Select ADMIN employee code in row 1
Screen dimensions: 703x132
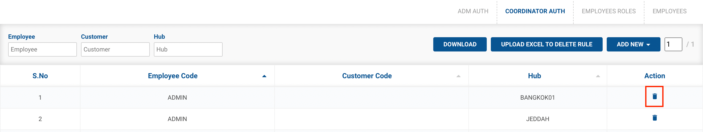tap(177, 98)
